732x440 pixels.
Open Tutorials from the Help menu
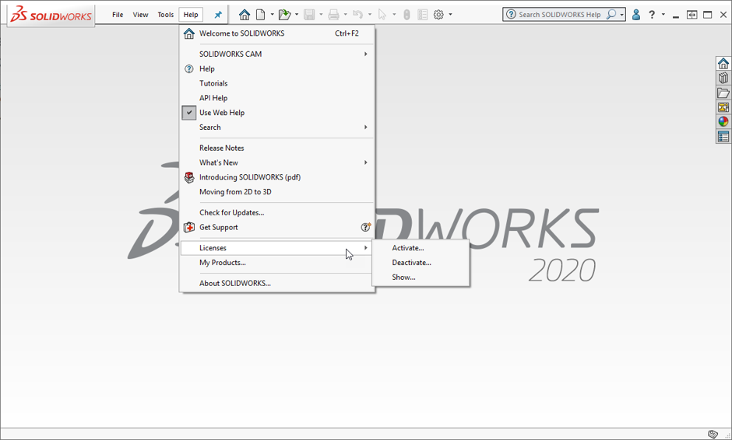pos(277,83)
